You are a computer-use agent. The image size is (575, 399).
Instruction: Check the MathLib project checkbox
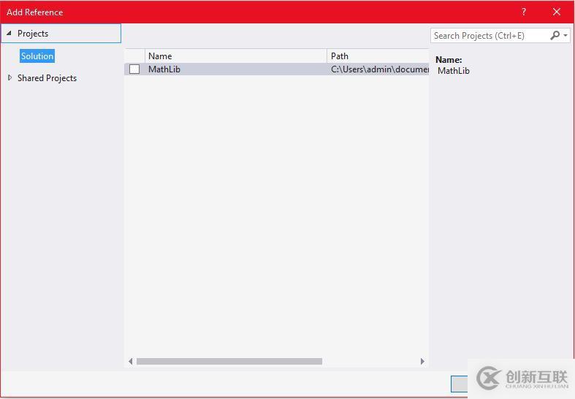pos(134,69)
